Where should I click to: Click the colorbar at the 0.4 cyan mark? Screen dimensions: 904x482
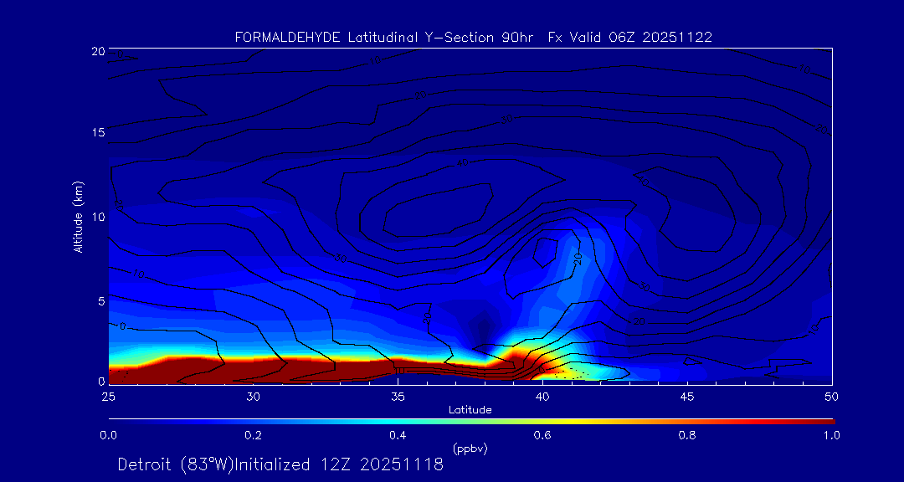coord(398,421)
